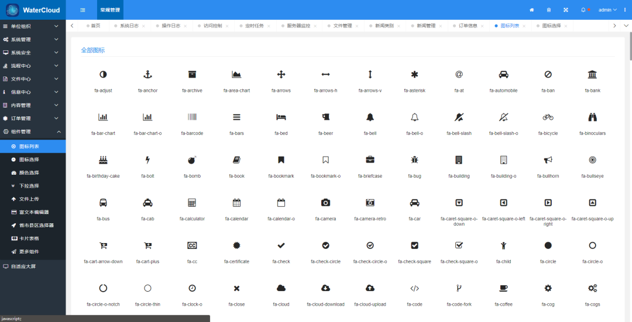Select the fa-bicycle icon

pyautogui.click(x=548, y=117)
